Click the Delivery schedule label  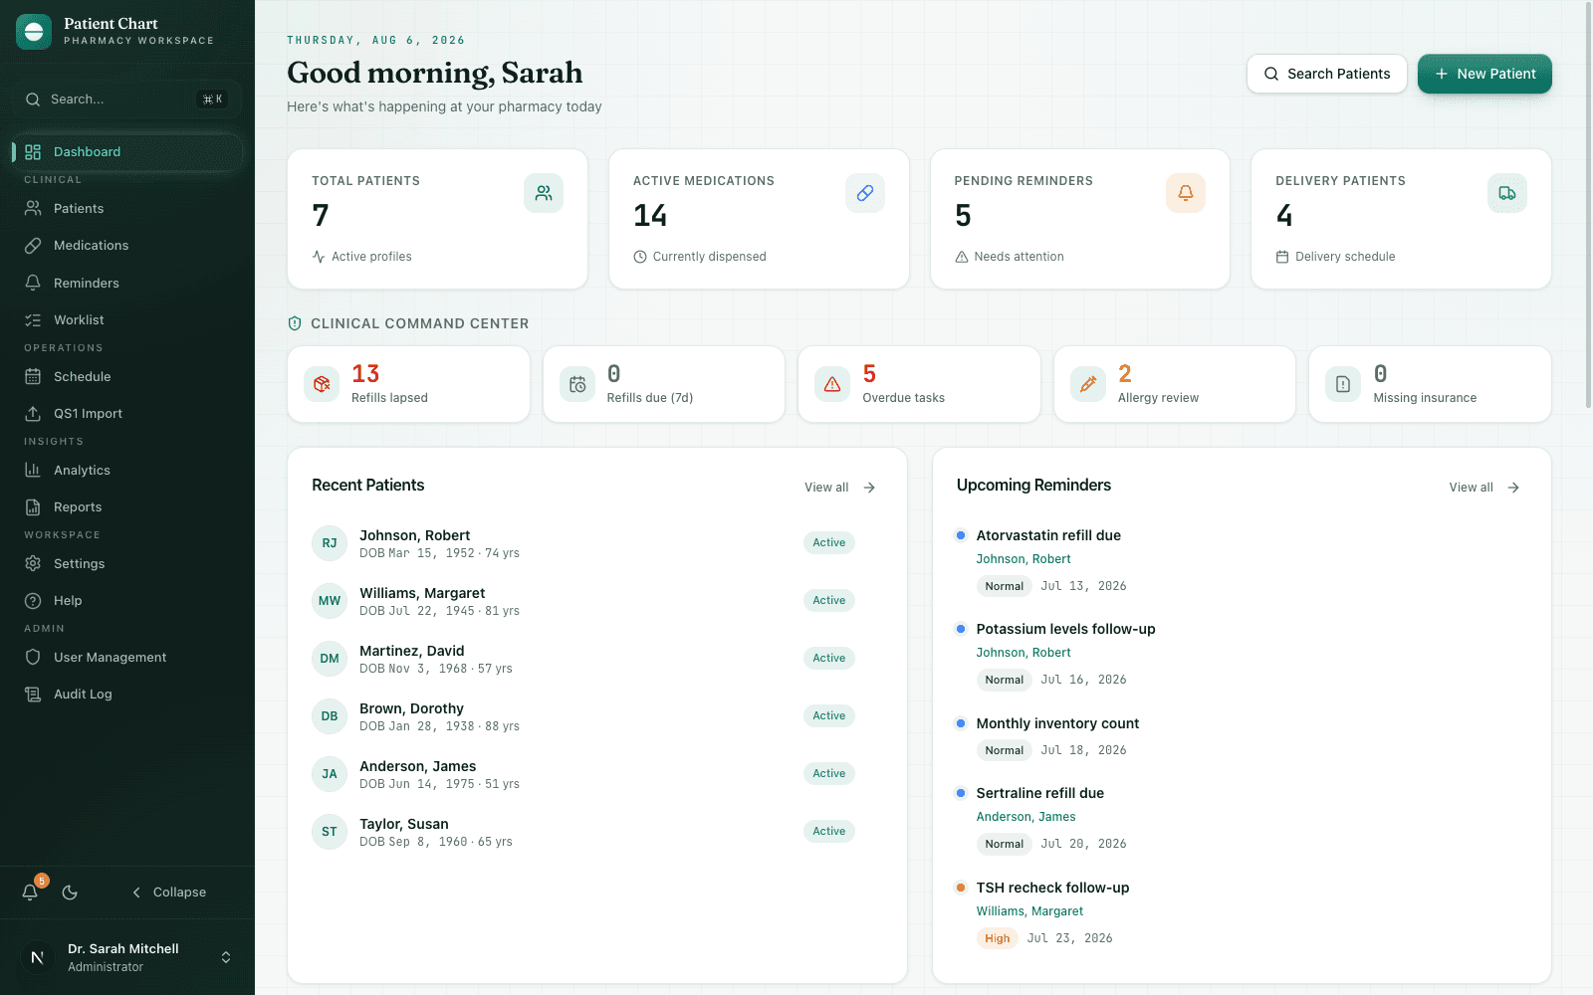pyautogui.click(x=1345, y=257)
